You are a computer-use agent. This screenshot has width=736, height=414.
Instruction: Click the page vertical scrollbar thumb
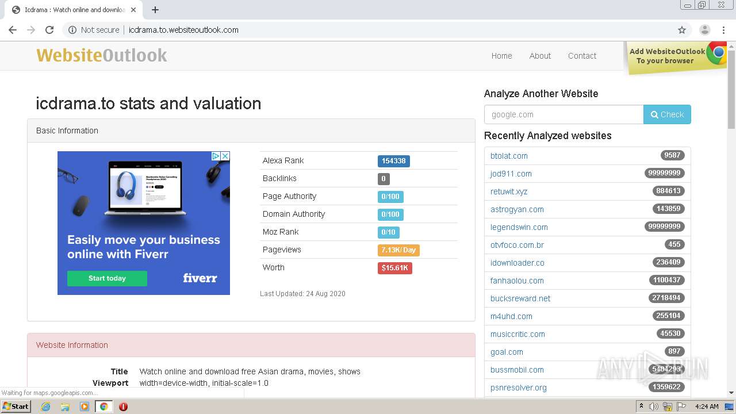(x=731, y=89)
